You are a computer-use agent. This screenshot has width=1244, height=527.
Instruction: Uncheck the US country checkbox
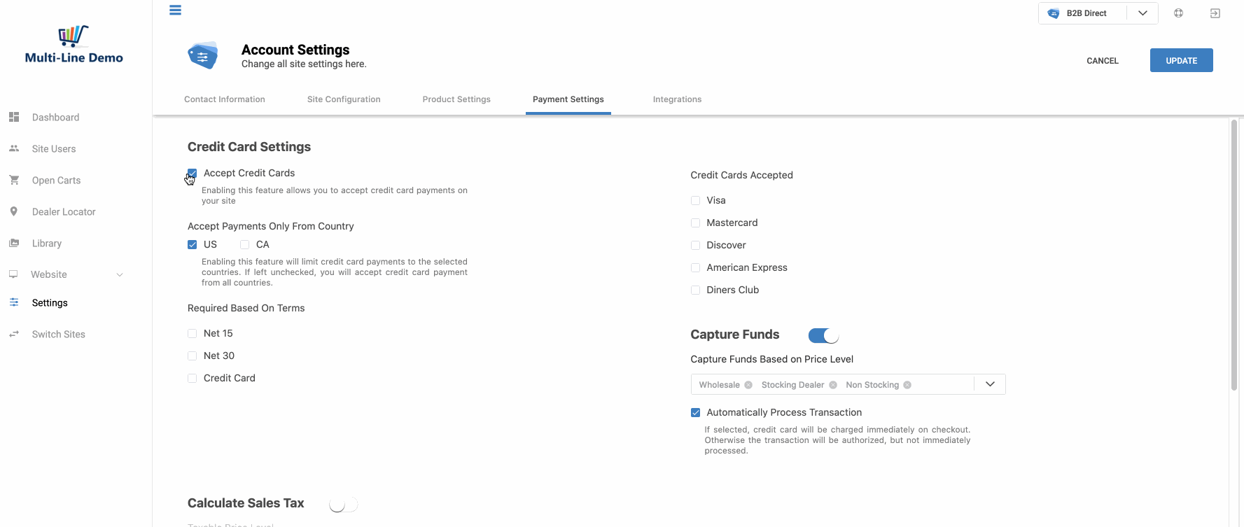click(x=193, y=244)
